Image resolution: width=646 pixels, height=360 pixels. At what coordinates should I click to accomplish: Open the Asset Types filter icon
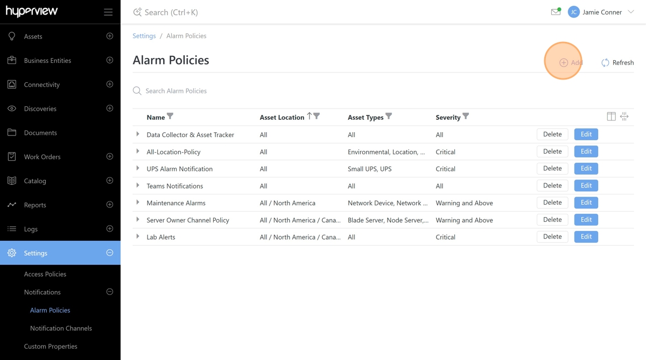click(x=389, y=117)
